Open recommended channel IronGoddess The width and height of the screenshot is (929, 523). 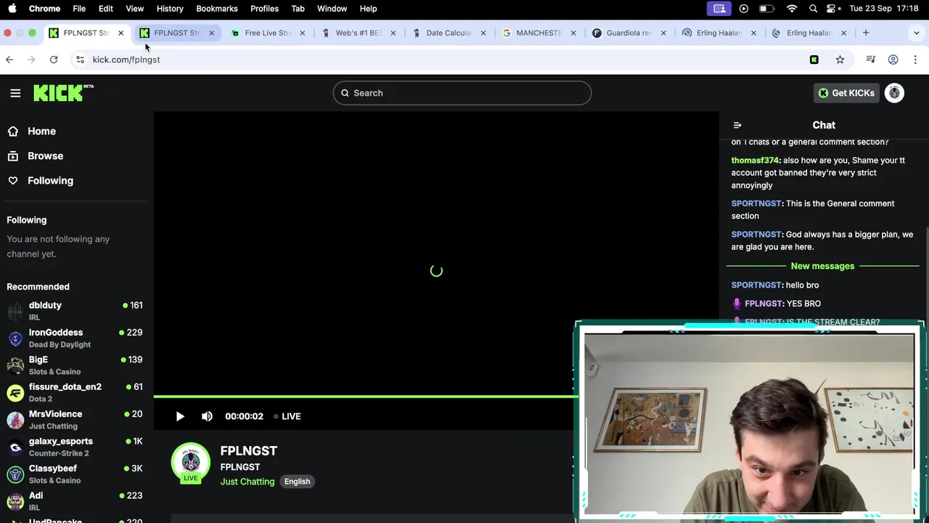(74, 338)
